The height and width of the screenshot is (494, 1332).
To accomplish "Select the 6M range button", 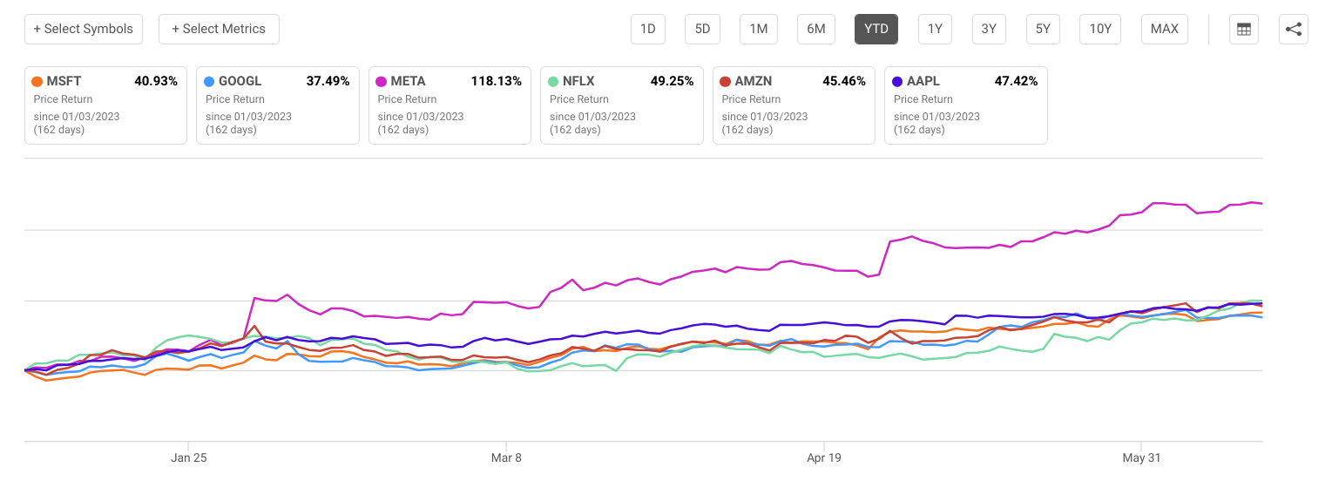I will pos(816,29).
